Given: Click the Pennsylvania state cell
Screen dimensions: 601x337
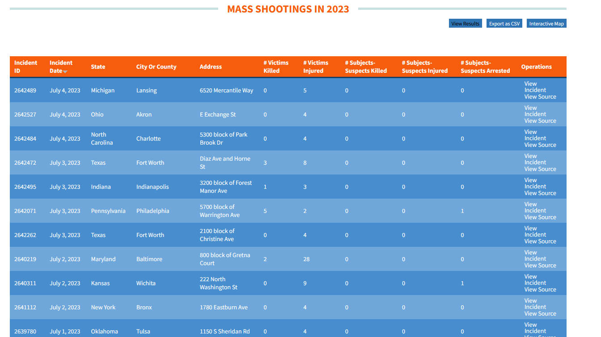Looking at the screenshot, I should (x=108, y=211).
